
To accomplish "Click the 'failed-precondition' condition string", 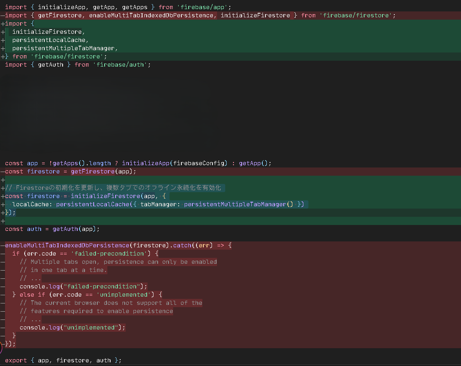I will [109, 254].
